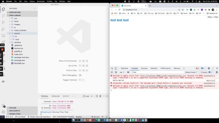Open console settings gear

pyautogui.click(x=217, y=72)
